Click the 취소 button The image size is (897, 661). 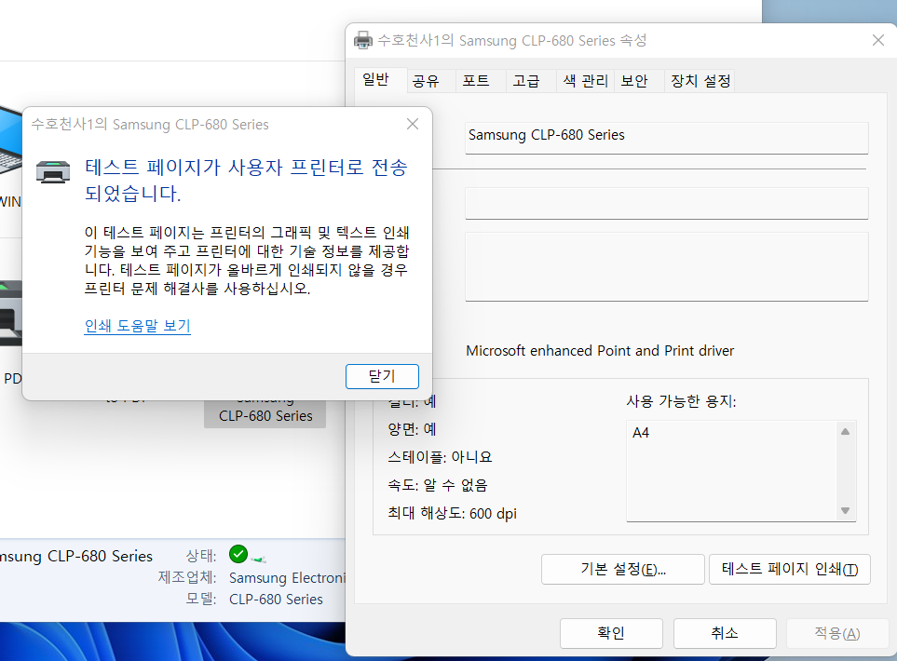click(x=725, y=633)
